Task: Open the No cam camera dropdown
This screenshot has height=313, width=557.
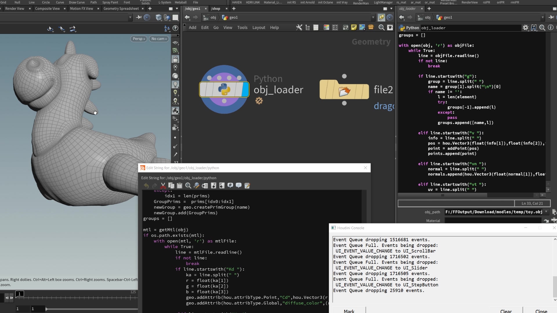Action: [159, 39]
